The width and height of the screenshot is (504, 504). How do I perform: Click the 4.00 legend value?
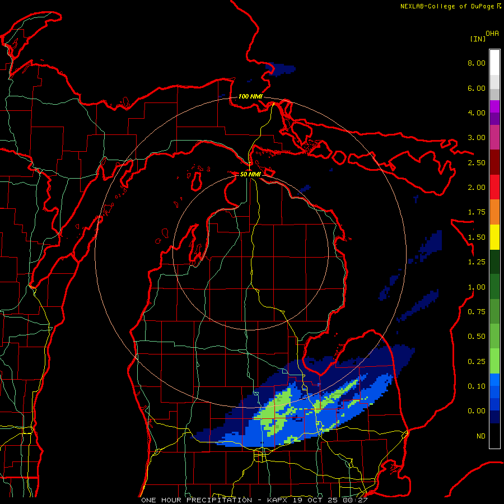coord(477,113)
